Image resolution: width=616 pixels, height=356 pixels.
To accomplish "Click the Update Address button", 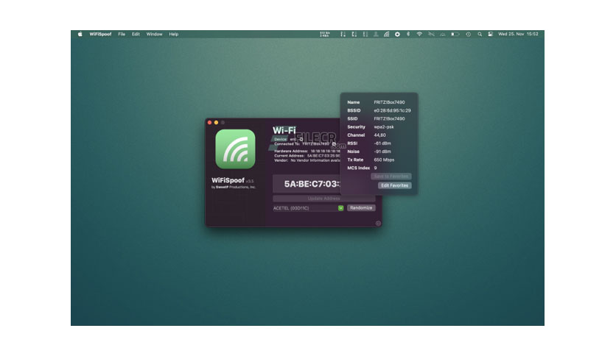I will [x=323, y=199].
